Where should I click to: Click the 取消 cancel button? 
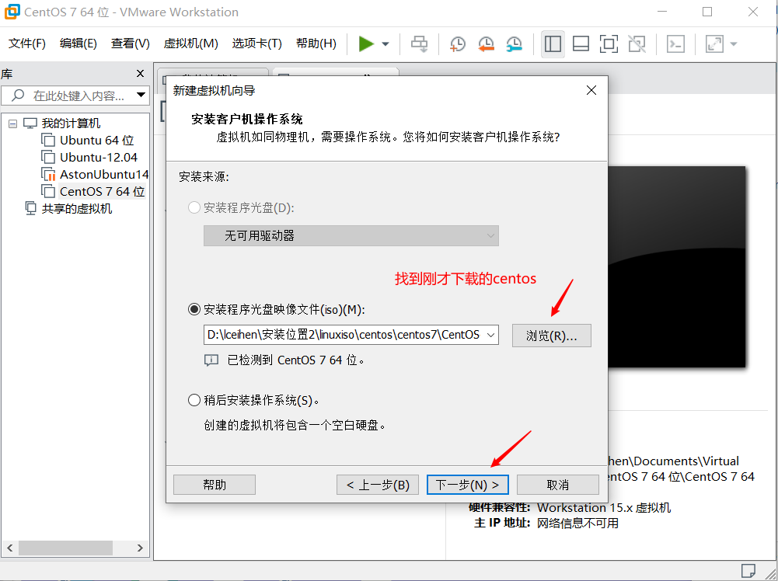point(558,485)
